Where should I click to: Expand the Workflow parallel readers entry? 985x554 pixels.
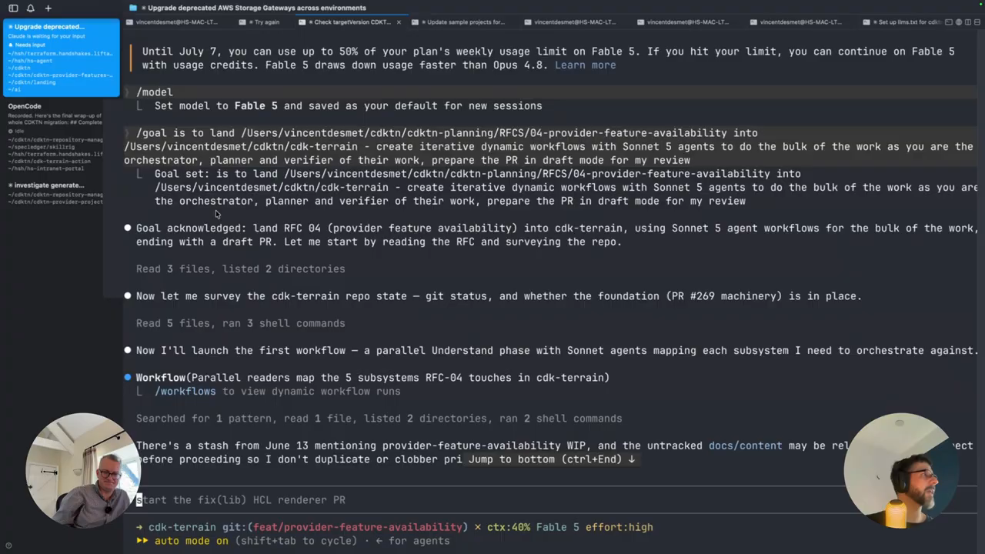tap(372, 378)
